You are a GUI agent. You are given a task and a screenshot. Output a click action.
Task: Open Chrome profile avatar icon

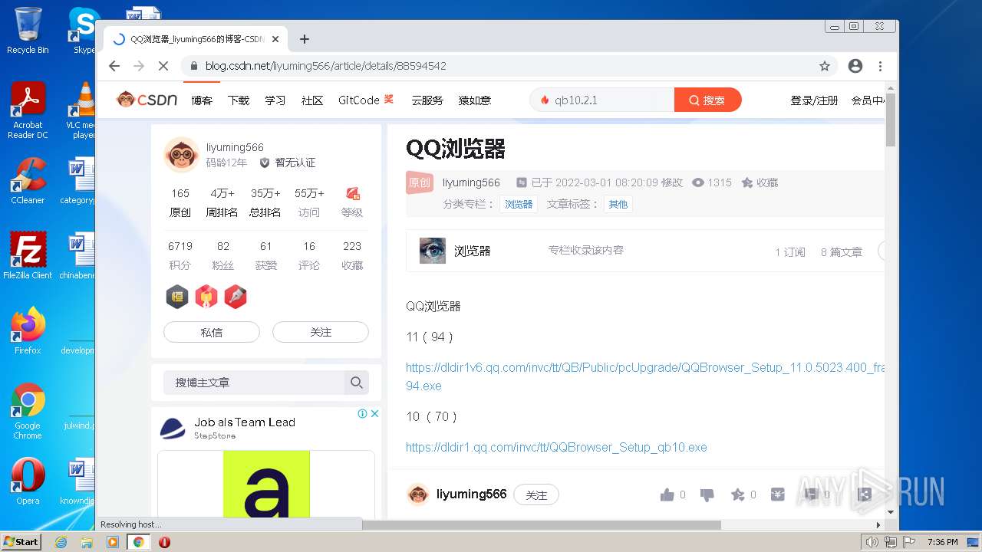click(855, 66)
